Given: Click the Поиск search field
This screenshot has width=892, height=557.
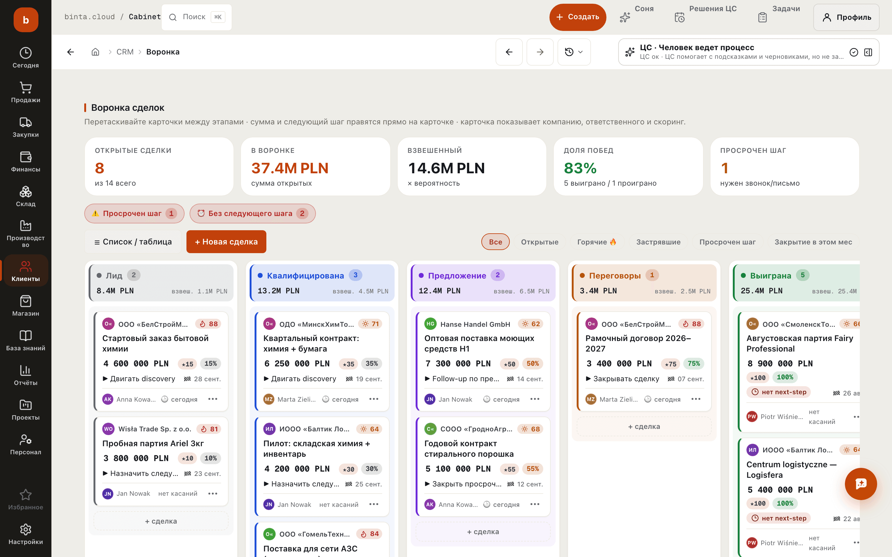Looking at the screenshot, I should click(197, 17).
